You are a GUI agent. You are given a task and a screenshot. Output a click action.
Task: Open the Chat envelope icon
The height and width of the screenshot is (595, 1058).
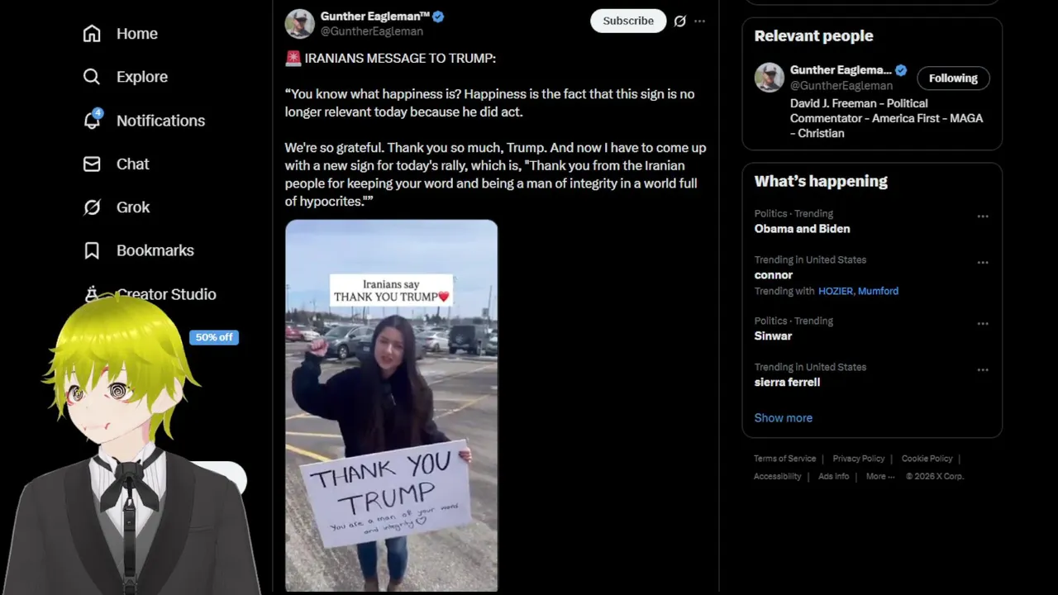(x=92, y=164)
